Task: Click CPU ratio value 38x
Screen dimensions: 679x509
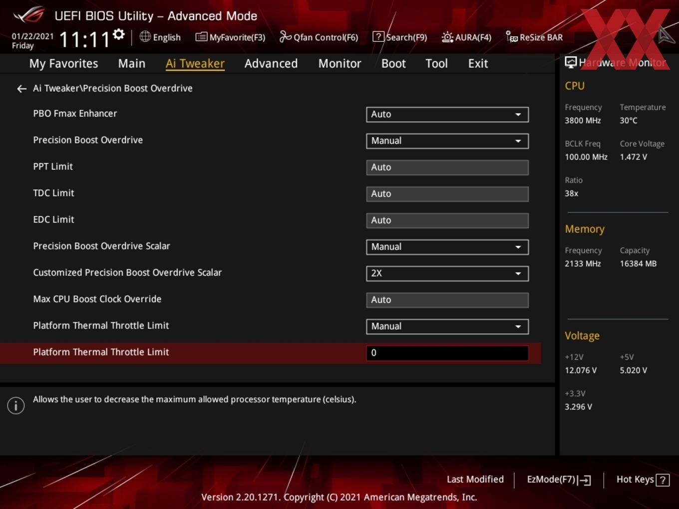Action: click(x=571, y=194)
